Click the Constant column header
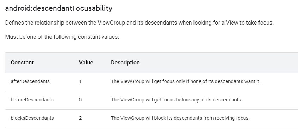This screenshot has height=136, width=298. pos(22,63)
